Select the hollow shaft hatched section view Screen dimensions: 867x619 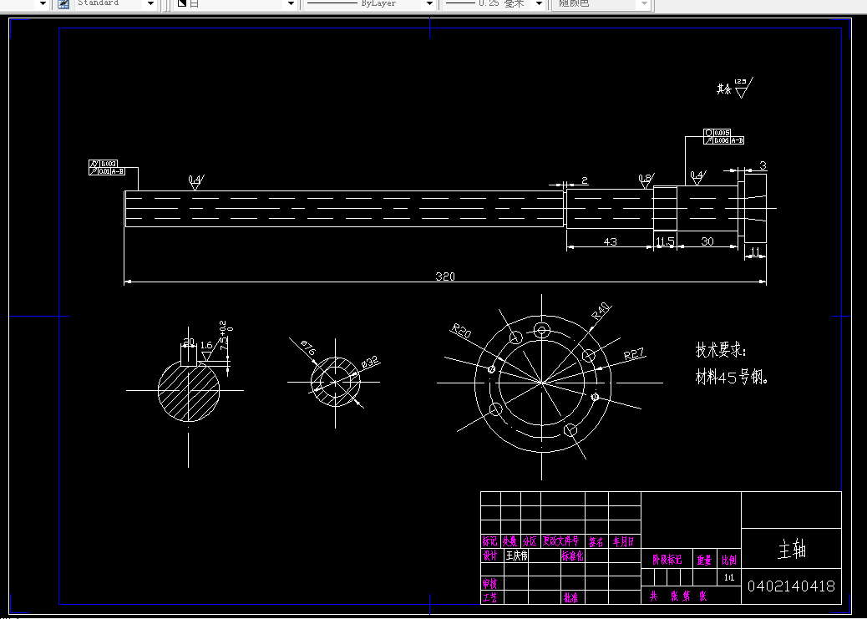pyautogui.click(x=335, y=382)
